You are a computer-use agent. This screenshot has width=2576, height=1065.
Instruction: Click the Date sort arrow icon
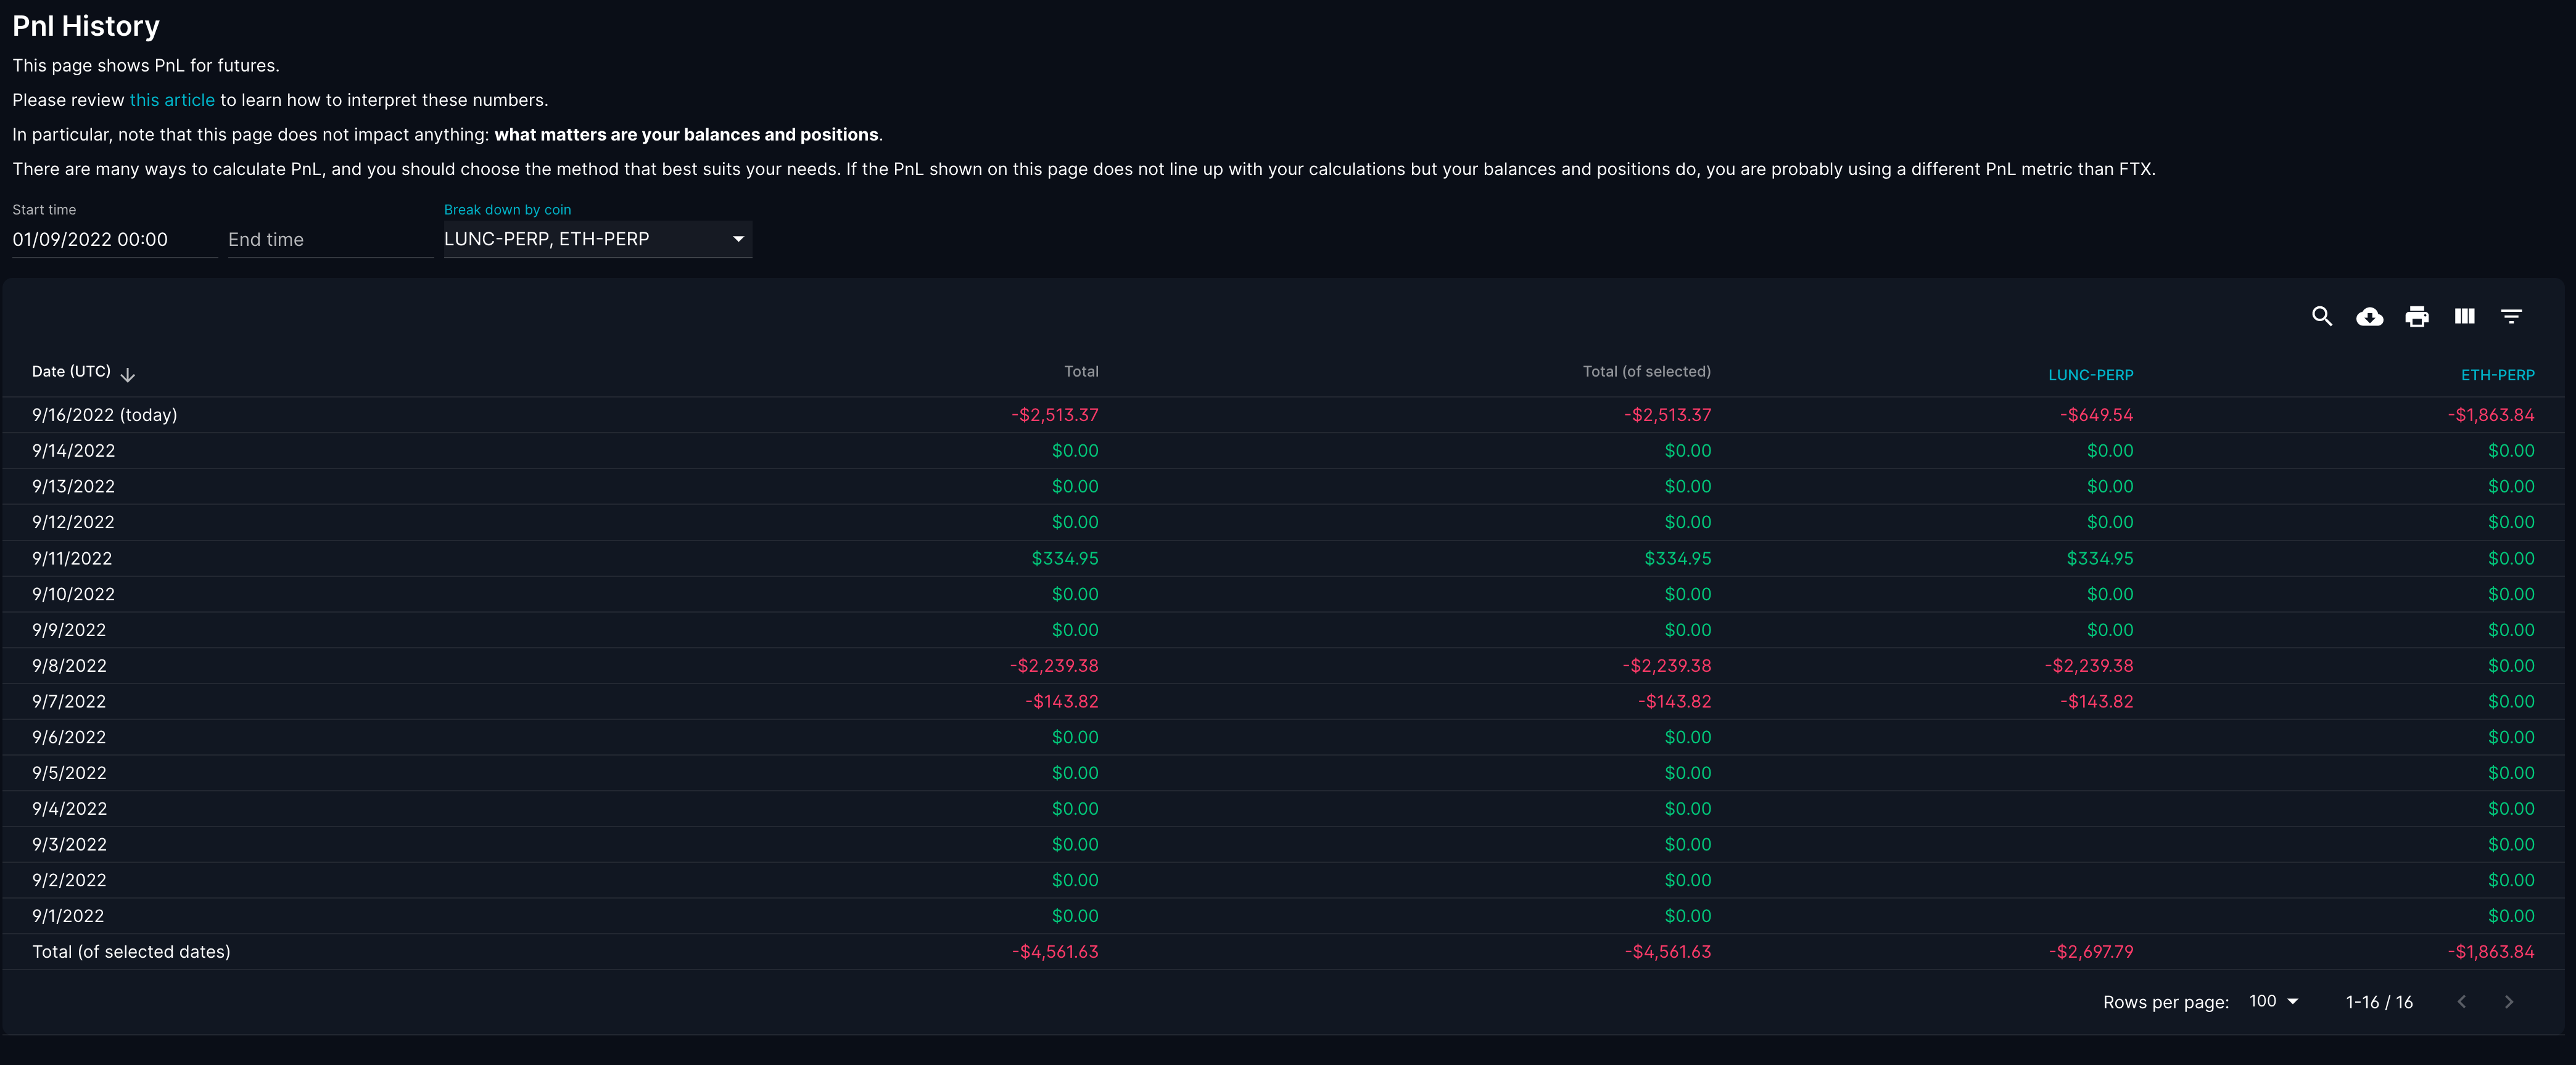(127, 375)
